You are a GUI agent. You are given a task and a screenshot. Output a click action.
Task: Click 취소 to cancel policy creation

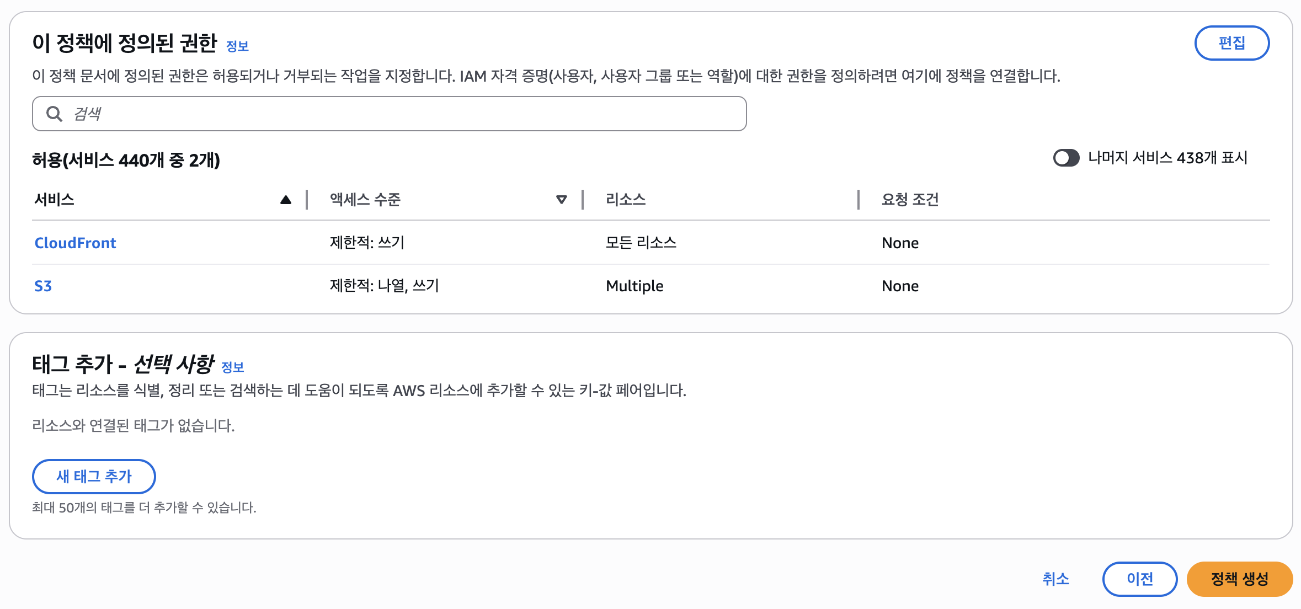(x=1055, y=579)
